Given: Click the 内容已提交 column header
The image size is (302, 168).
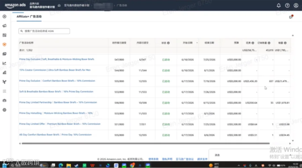Looking at the screenshot, I should pyautogui.click(x=143, y=43).
